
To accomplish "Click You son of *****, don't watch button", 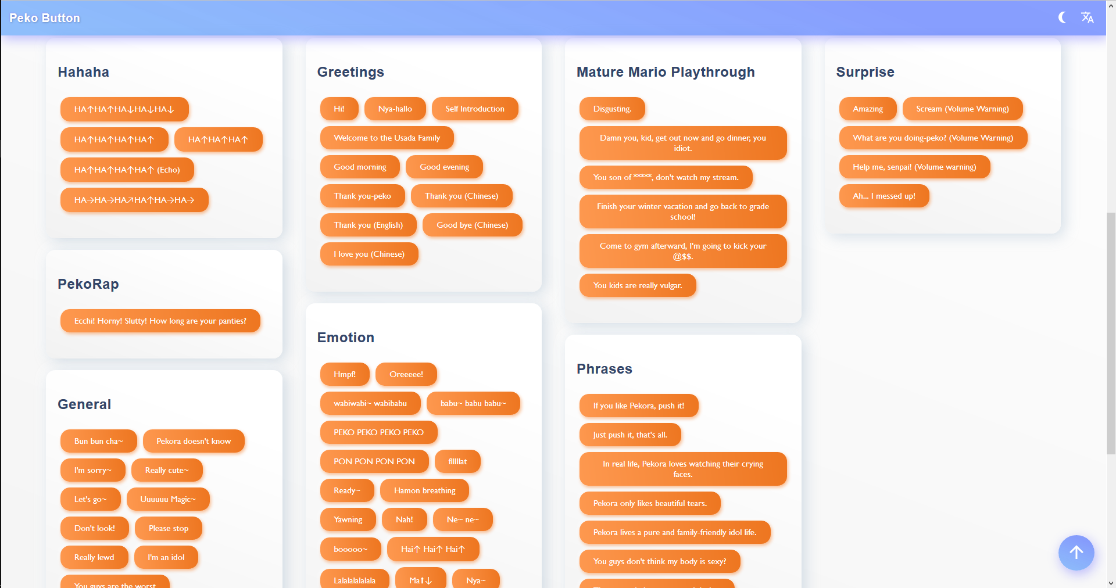I will (666, 177).
